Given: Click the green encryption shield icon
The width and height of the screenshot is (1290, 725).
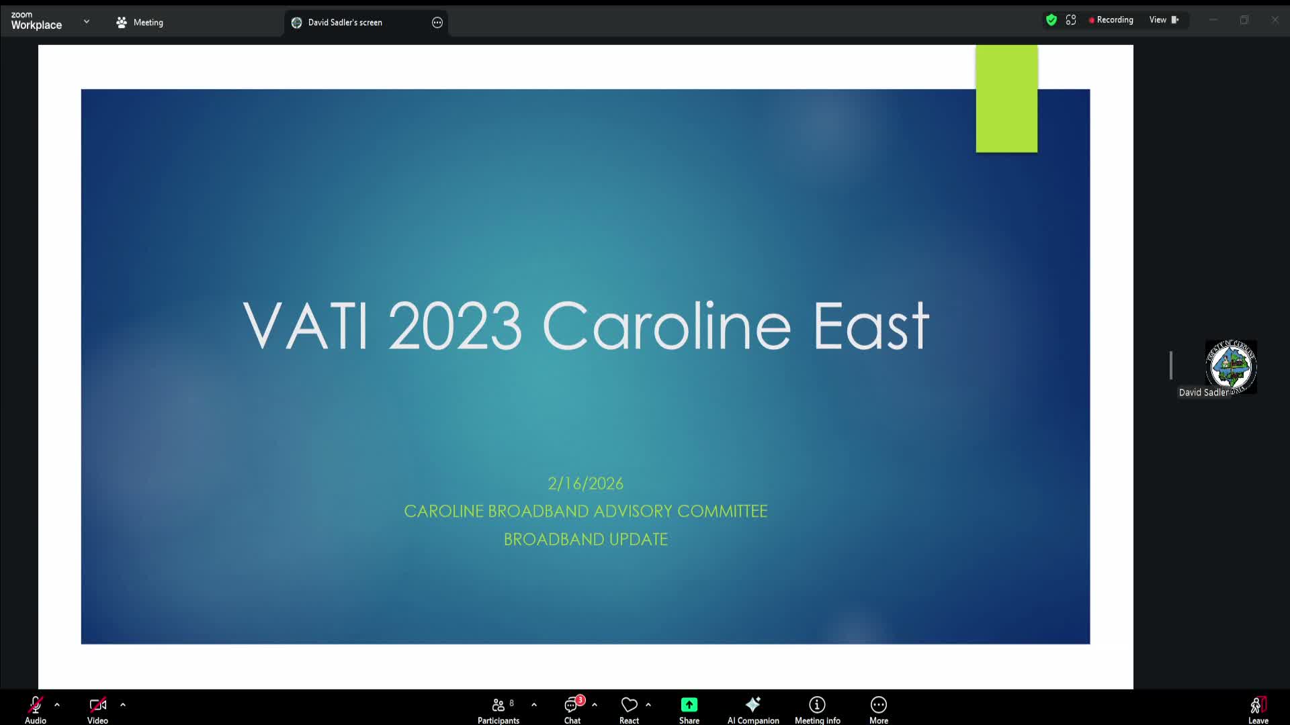Looking at the screenshot, I should pos(1051,20).
